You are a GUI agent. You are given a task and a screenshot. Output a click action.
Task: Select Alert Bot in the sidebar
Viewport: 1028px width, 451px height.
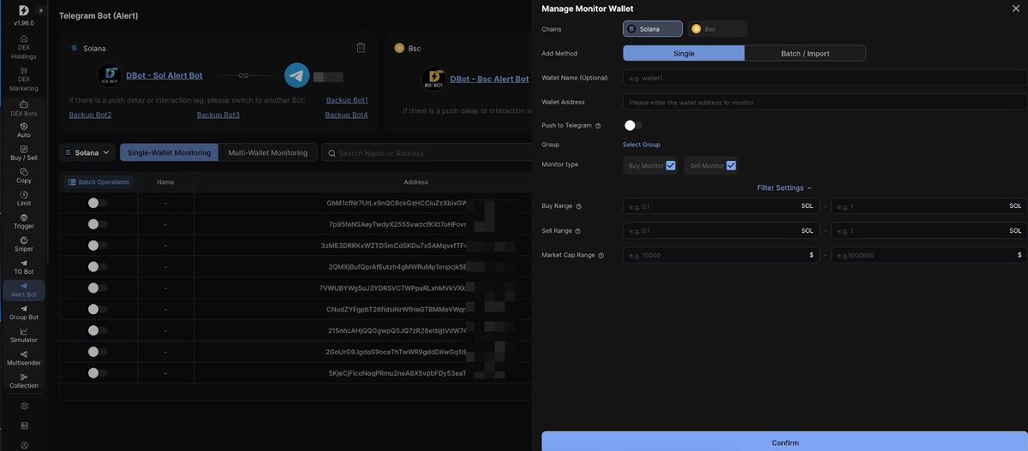24,290
